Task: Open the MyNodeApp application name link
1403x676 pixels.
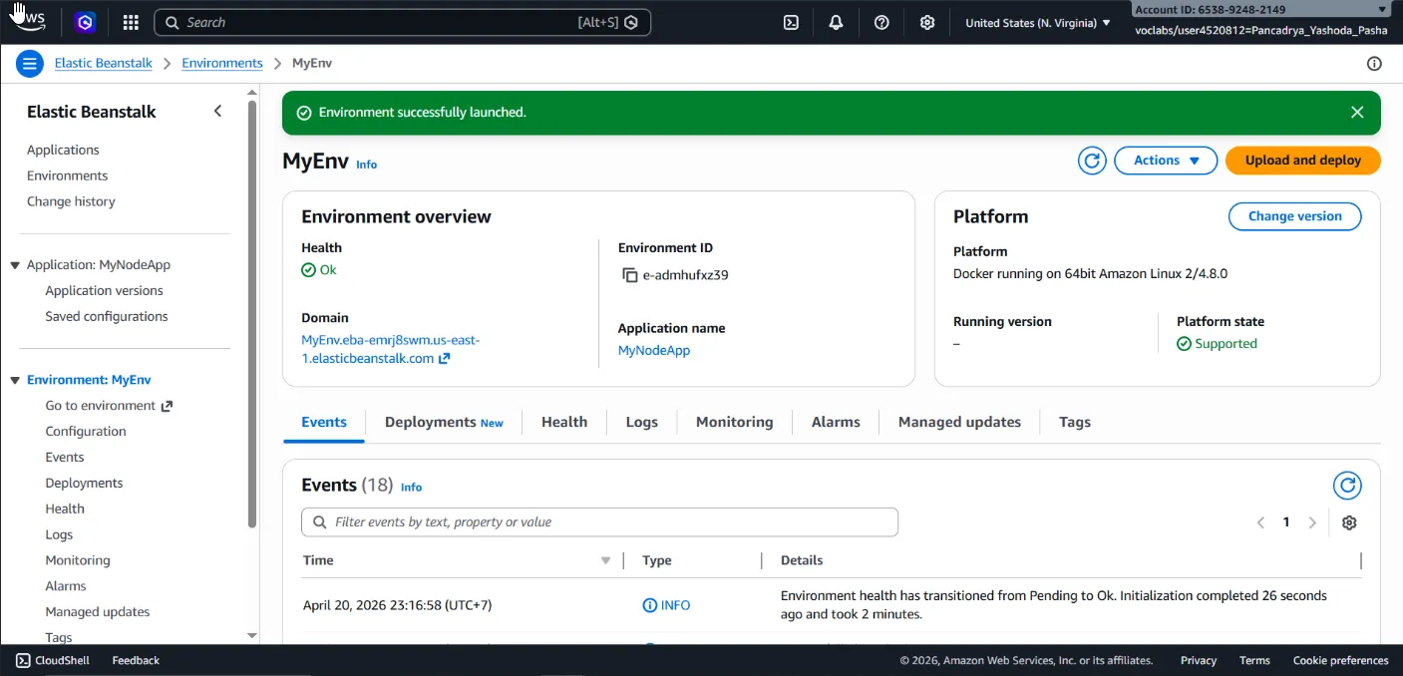Action: 654,351
